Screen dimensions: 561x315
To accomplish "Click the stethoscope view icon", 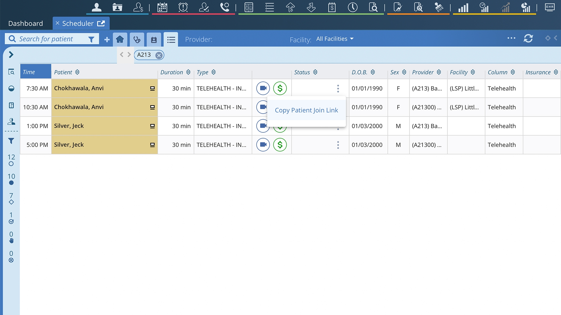I will pyautogui.click(x=137, y=39).
